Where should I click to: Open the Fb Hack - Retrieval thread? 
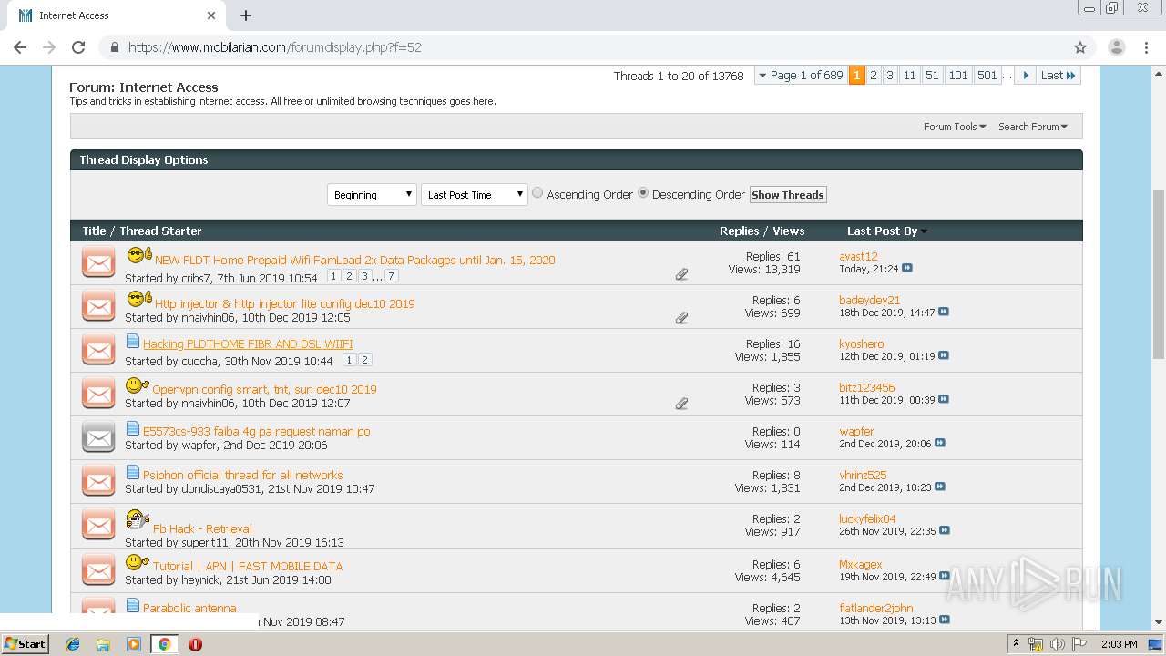202,528
